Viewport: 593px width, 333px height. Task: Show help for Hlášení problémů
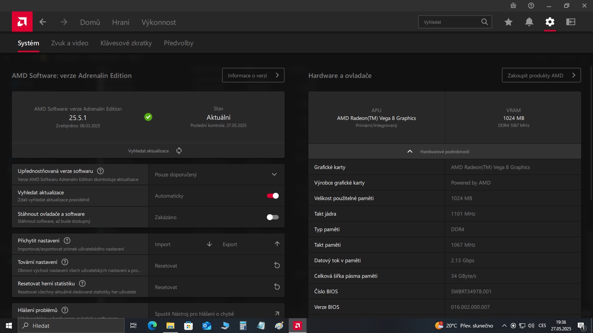click(x=65, y=310)
